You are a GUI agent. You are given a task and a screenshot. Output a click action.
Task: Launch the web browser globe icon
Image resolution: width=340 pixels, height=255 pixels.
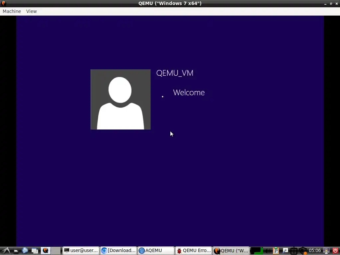(25, 251)
